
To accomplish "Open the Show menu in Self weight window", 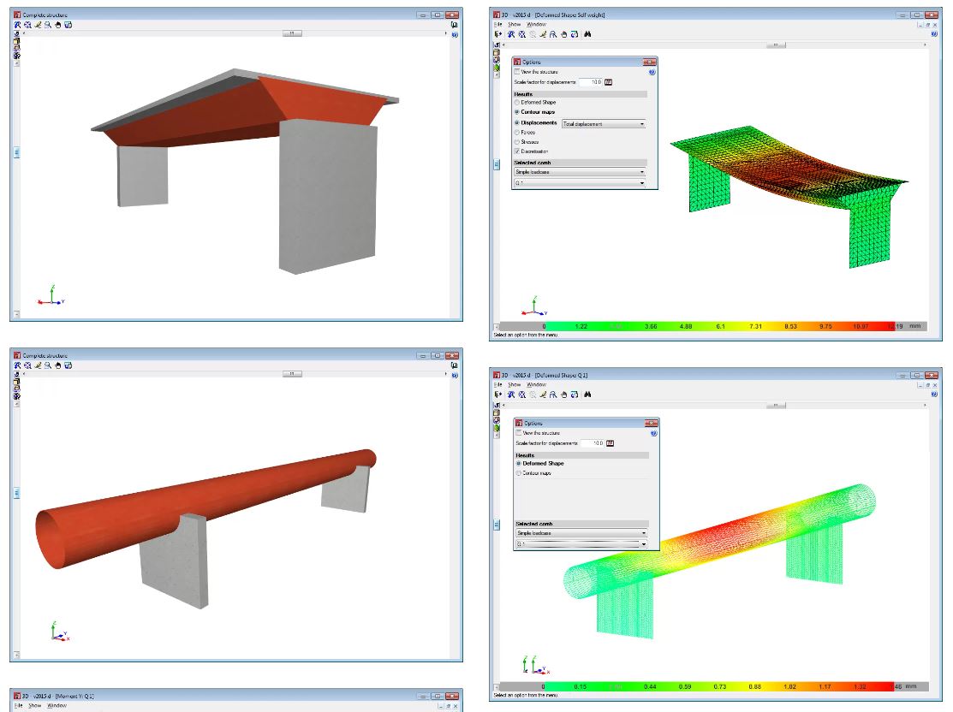I will point(515,25).
